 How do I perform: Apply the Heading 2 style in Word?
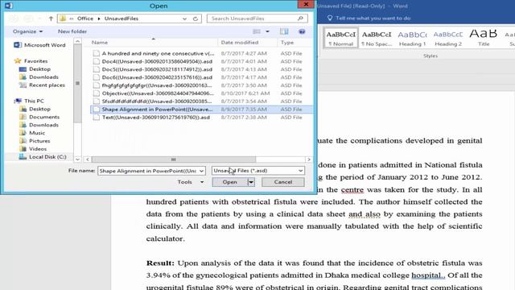click(x=448, y=38)
